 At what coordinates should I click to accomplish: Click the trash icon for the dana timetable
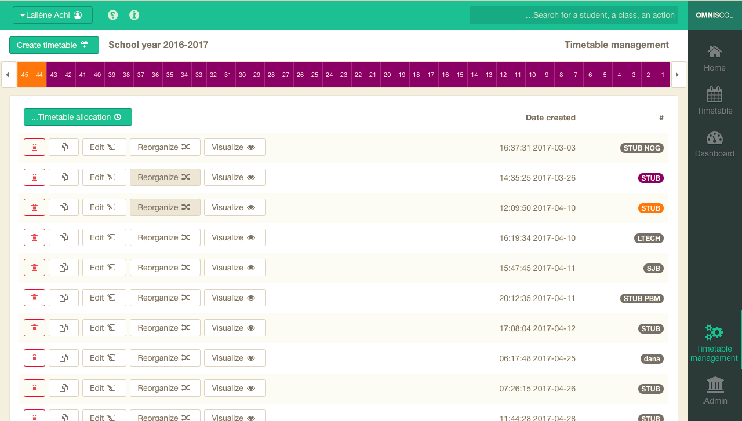click(34, 358)
